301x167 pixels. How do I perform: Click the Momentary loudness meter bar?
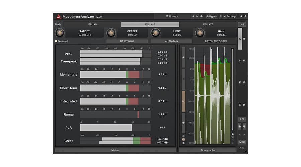coord(115,74)
